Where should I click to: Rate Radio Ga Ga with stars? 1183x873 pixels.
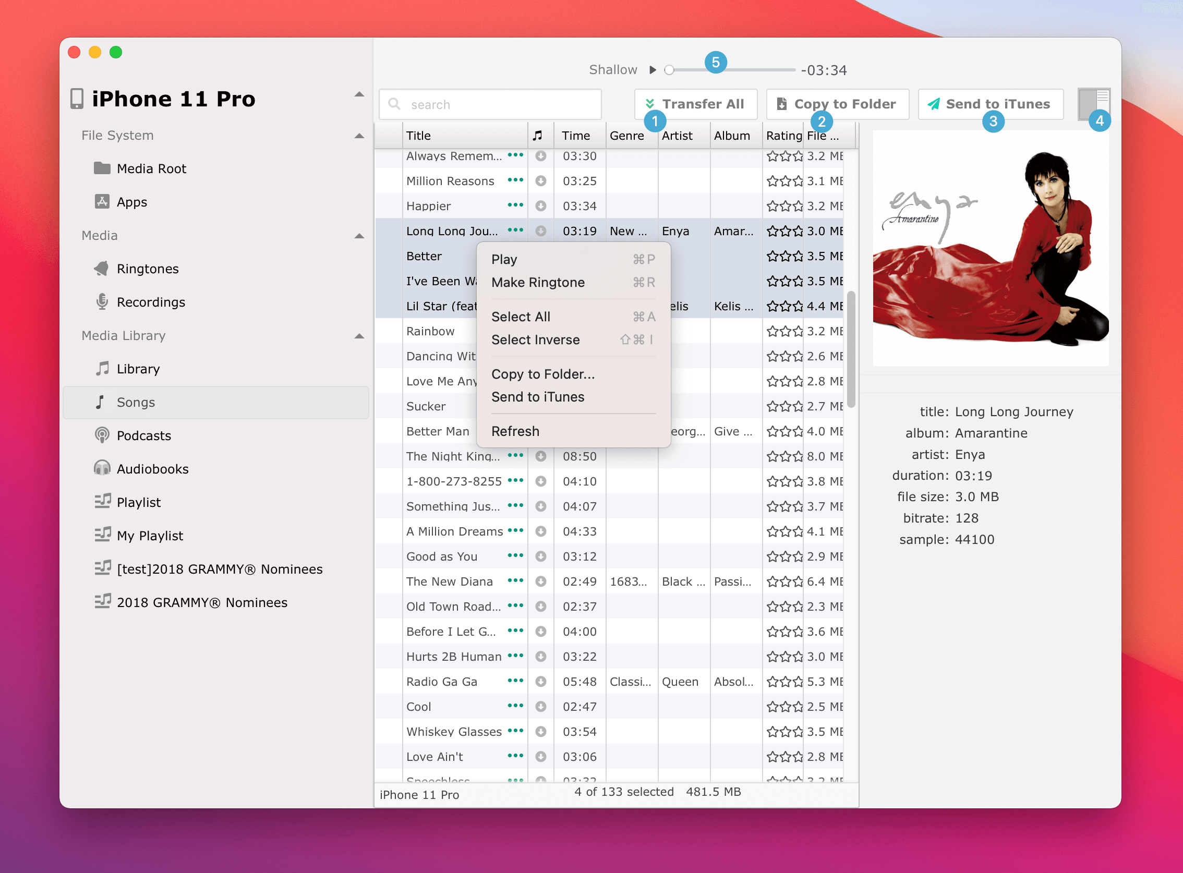[x=784, y=682]
